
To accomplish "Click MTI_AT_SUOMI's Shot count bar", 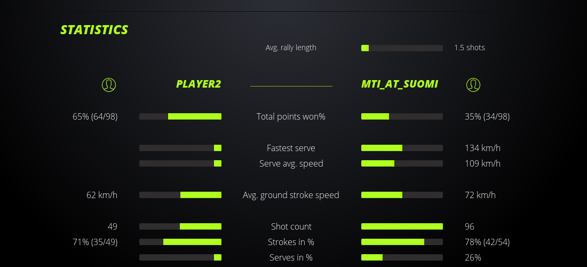I will pyautogui.click(x=402, y=226).
